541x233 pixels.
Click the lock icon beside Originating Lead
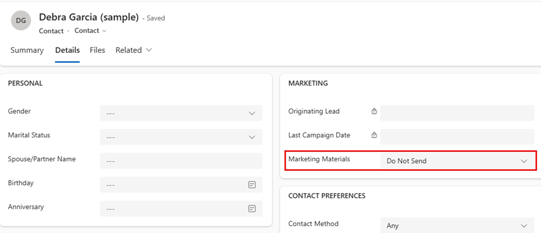click(374, 112)
